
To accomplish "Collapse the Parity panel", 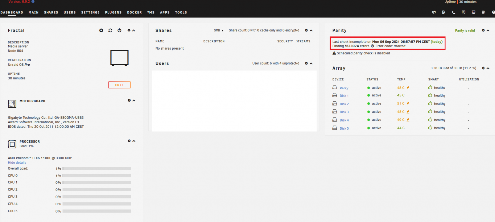I will [x=488, y=30].
